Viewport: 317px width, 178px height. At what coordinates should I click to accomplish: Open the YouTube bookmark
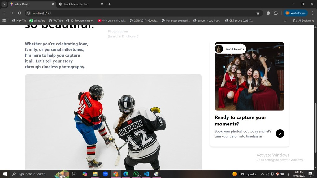pyautogui.click(x=56, y=21)
